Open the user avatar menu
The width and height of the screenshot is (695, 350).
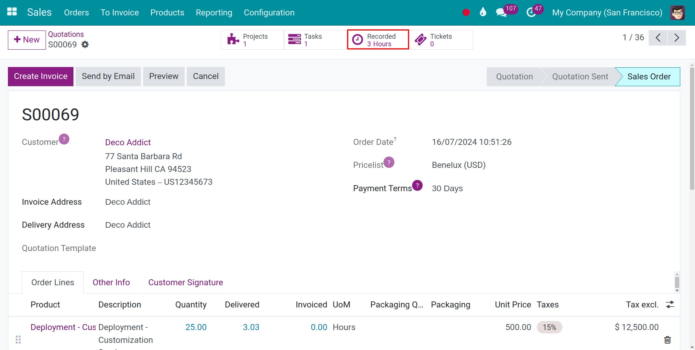click(x=677, y=12)
